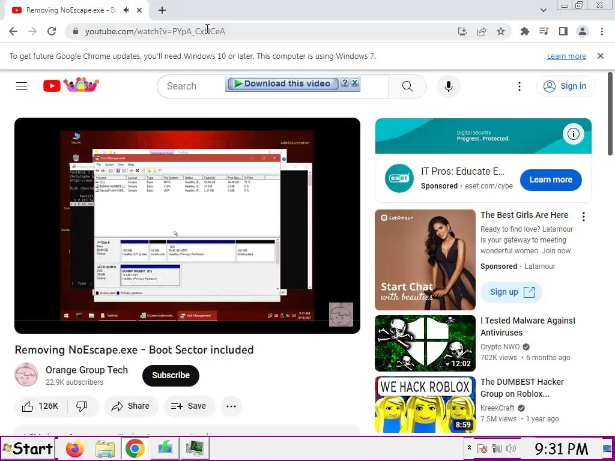The width and height of the screenshot is (615, 461).
Task: Click the browser forward arrow
Action: [x=32, y=31]
